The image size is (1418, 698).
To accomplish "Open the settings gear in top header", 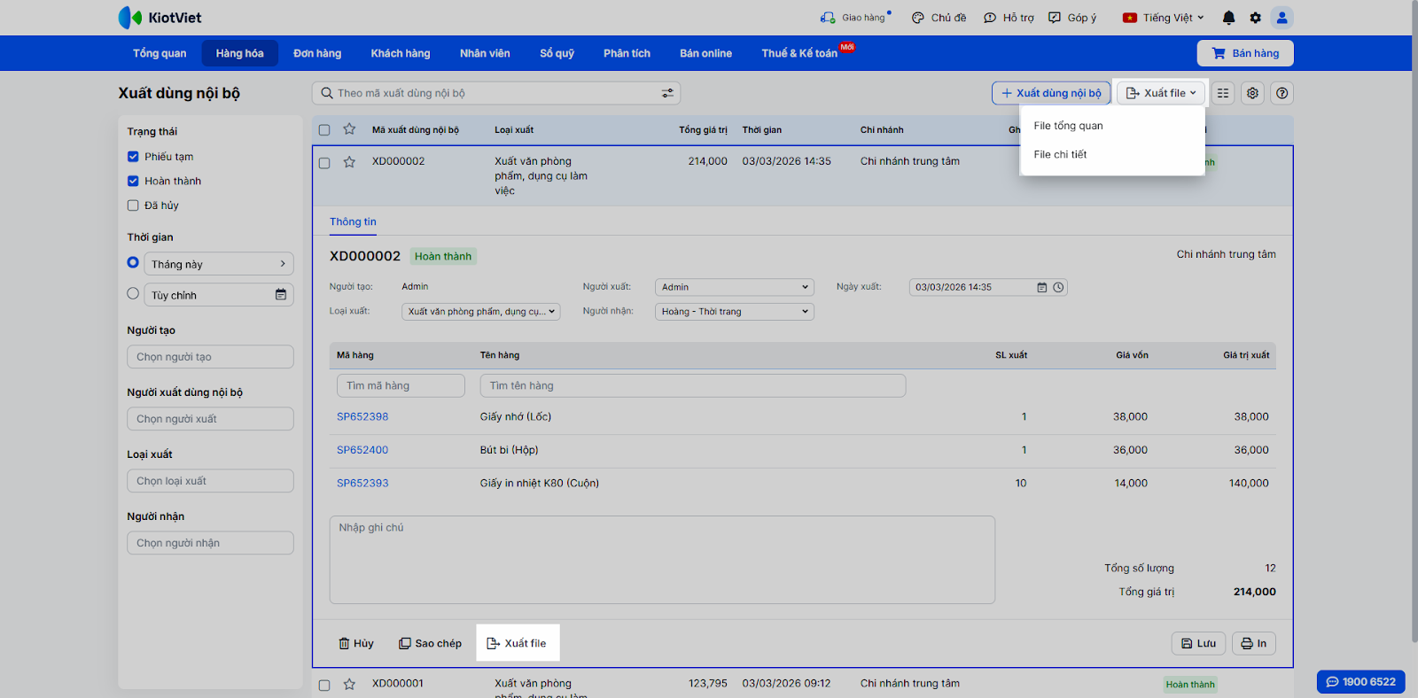I will 1255,18.
